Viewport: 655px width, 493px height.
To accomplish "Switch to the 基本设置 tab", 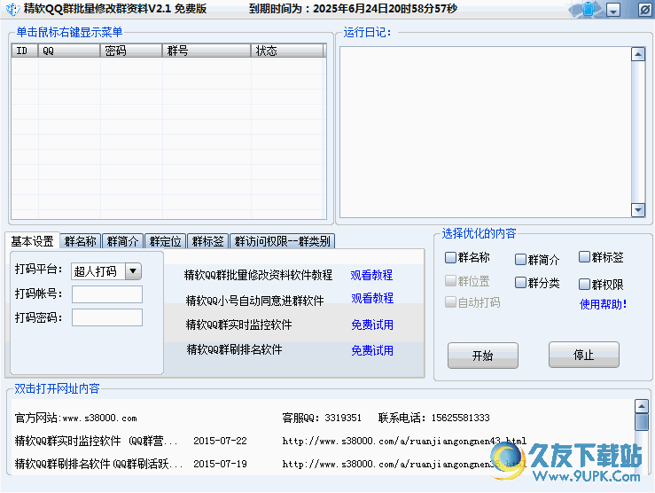I will 32,241.
